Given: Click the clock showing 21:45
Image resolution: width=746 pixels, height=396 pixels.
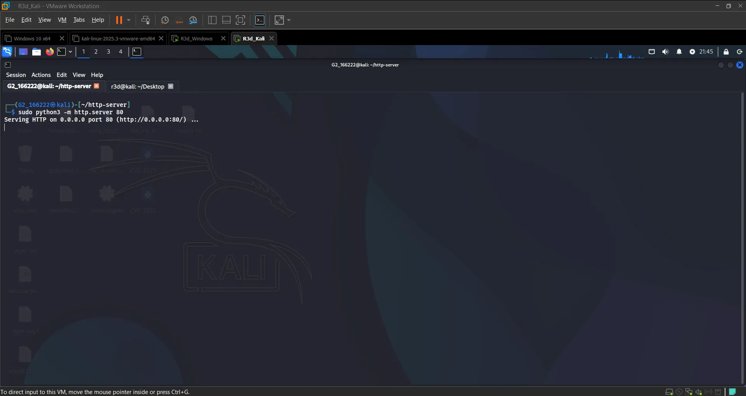Looking at the screenshot, I should [x=706, y=52].
